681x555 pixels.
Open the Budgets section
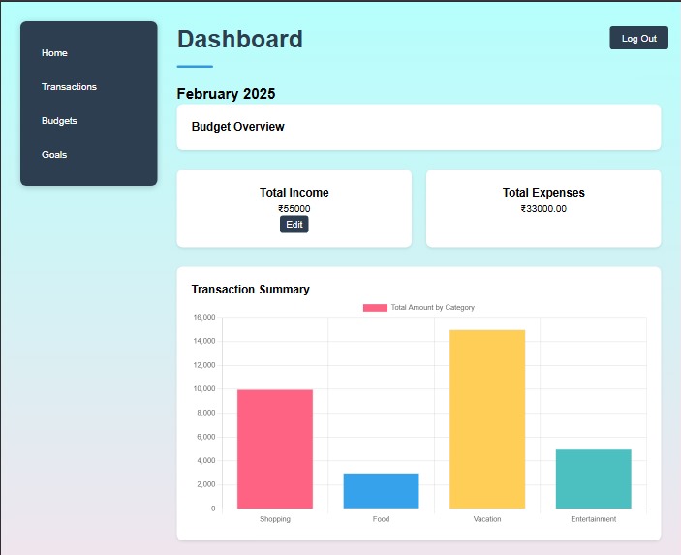click(x=59, y=121)
